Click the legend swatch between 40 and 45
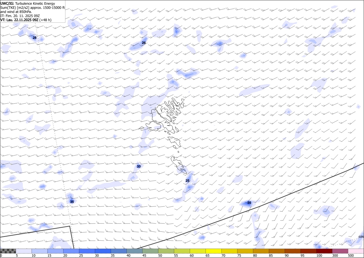Viewport: 364px width, 258px height. 135,251
